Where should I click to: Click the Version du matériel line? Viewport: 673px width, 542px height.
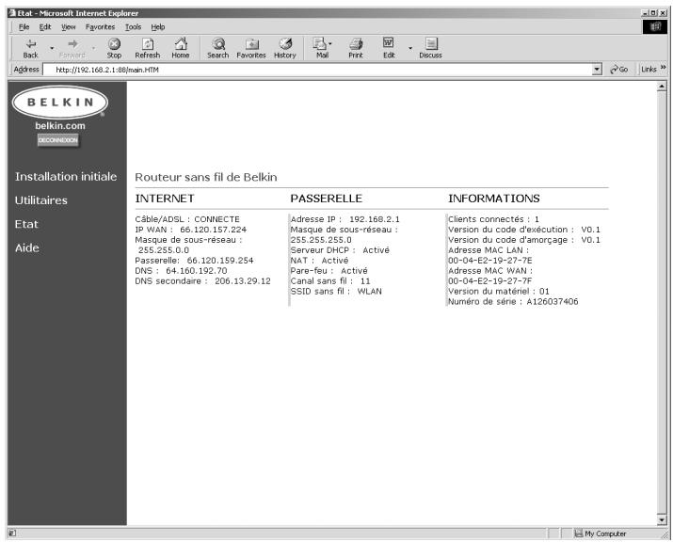pos(499,292)
